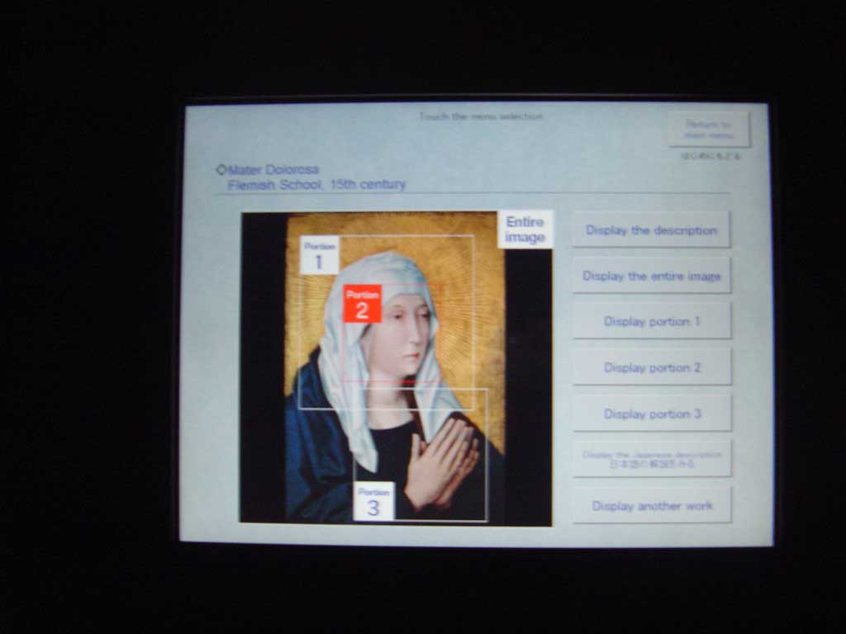Click the 'Flemish School, 15th century' caption
846x634 pixels.
click(316, 185)
